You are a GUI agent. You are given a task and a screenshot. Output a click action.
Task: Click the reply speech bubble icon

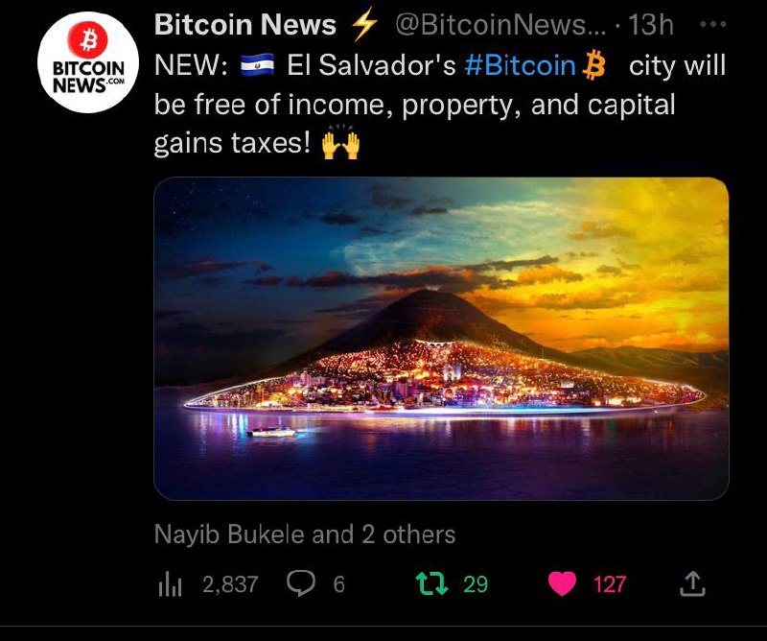click(x=300, y=583)
